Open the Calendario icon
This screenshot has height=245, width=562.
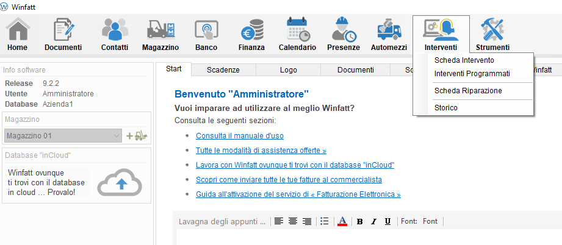click(298, 29)
